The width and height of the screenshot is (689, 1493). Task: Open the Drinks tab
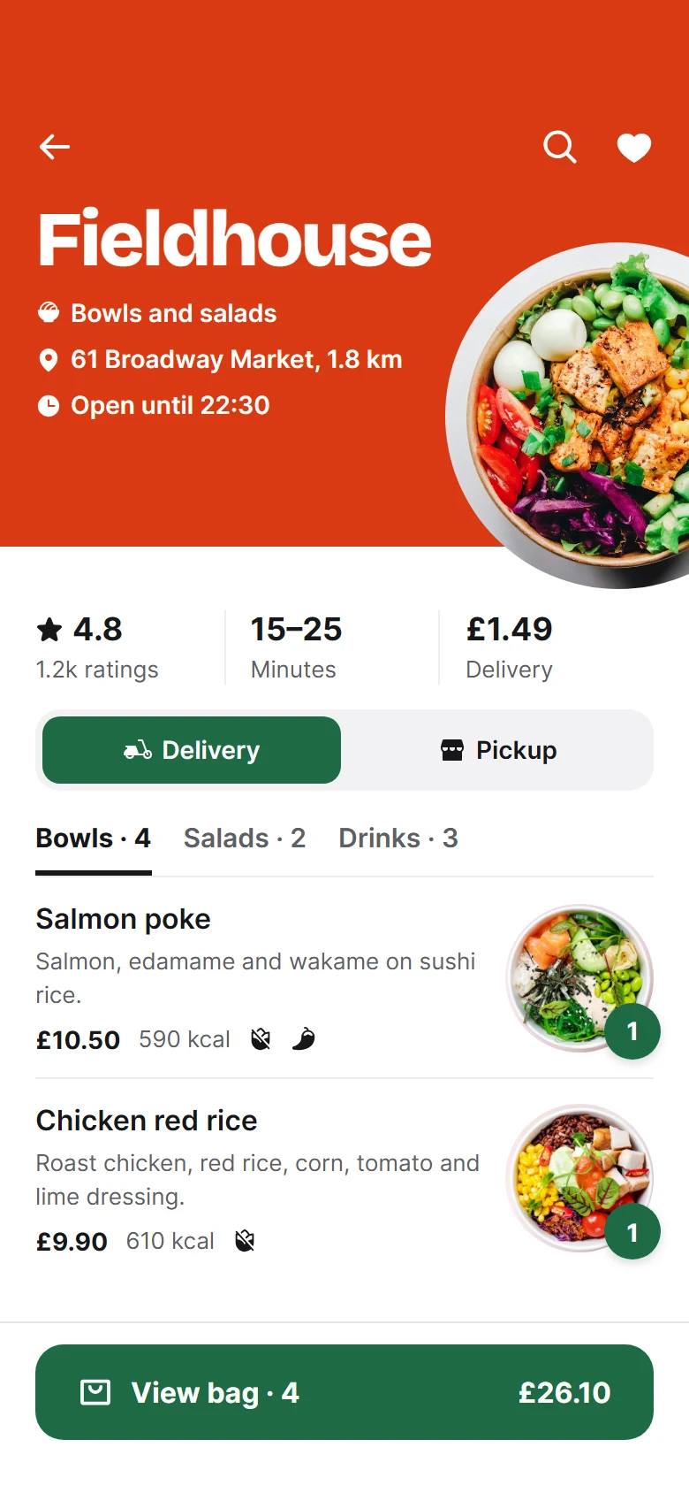click(x=398, y=838)
